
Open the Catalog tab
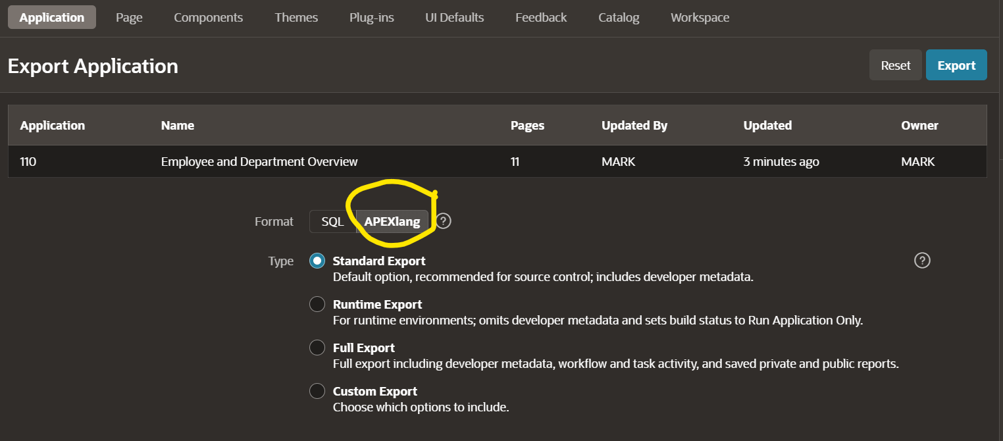pos(619,17)
